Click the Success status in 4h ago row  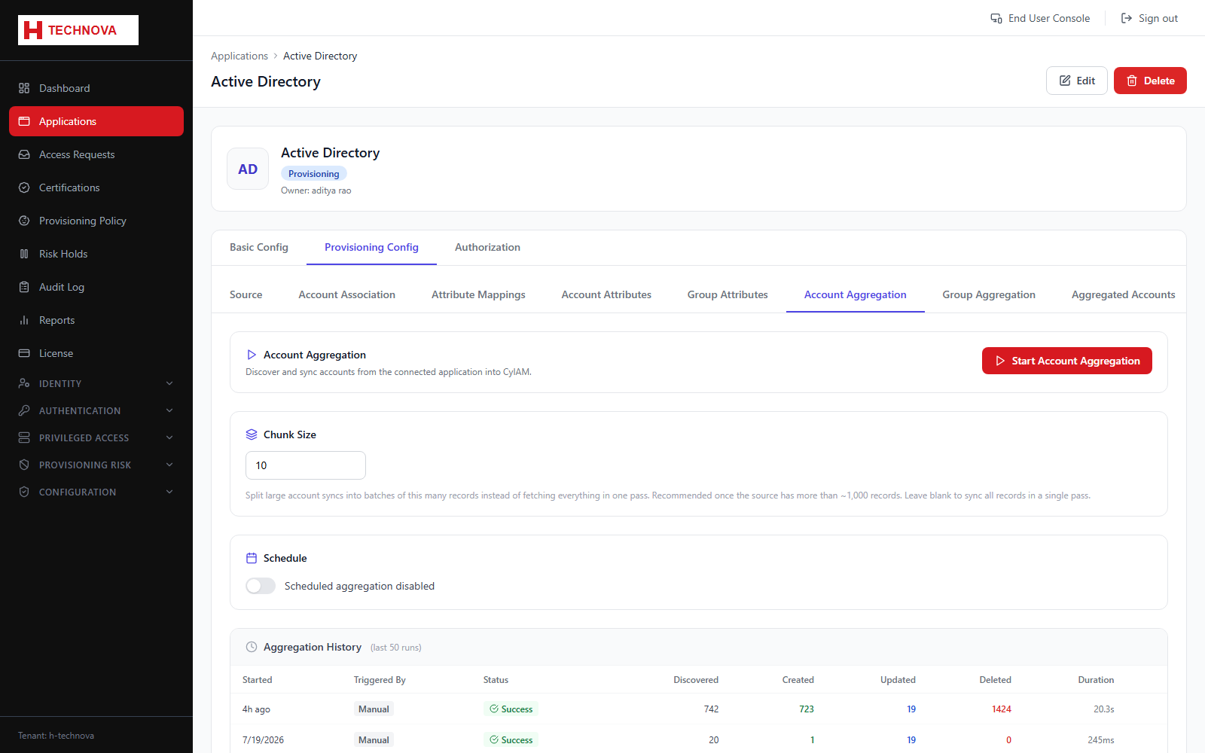(x=511, y=709)
